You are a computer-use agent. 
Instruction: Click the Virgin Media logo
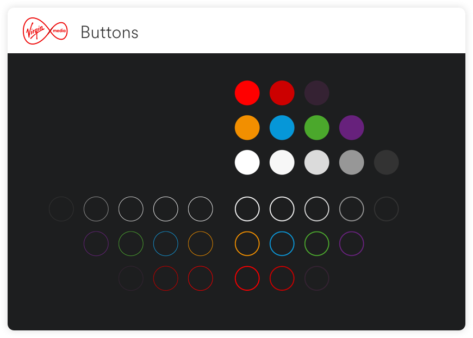pos(45,31)
